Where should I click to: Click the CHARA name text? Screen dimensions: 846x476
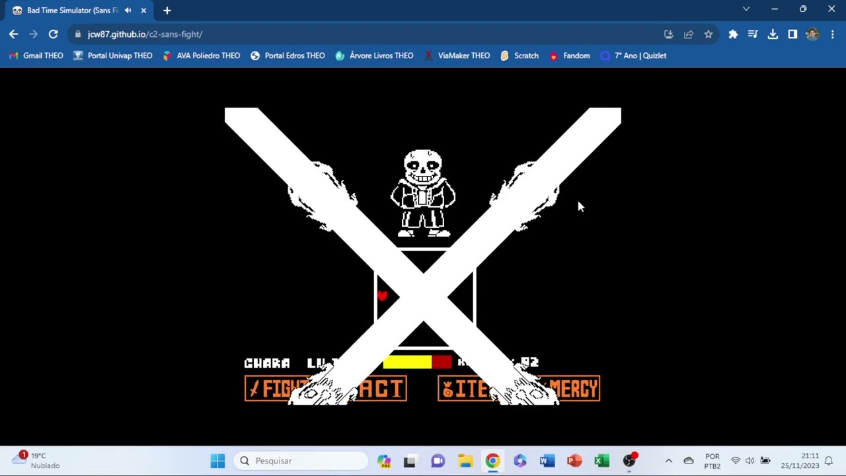pyautogui.click(x=267, y=363)
